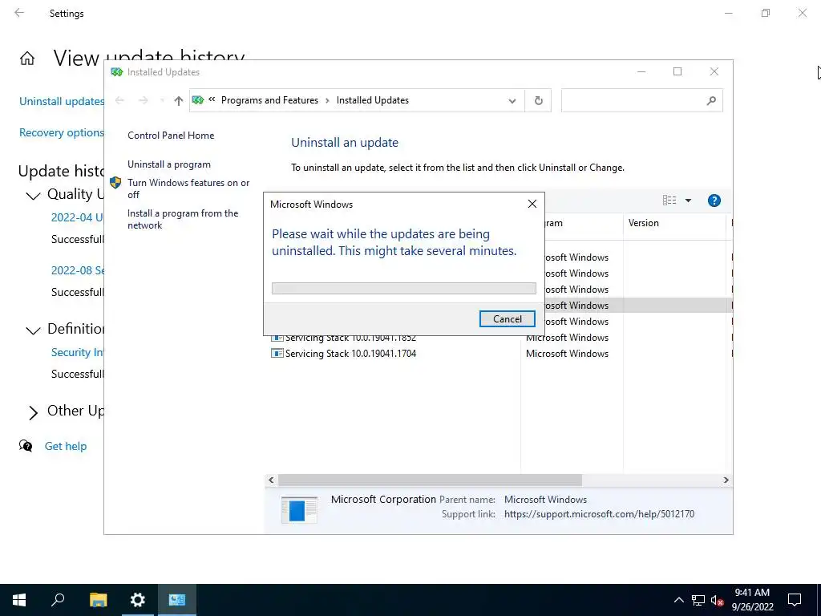Image resolution: width=821 pixels, height=616 pixels.
Task: Click forward arrow in Installed Updates
Action: [x=143, y=100]
